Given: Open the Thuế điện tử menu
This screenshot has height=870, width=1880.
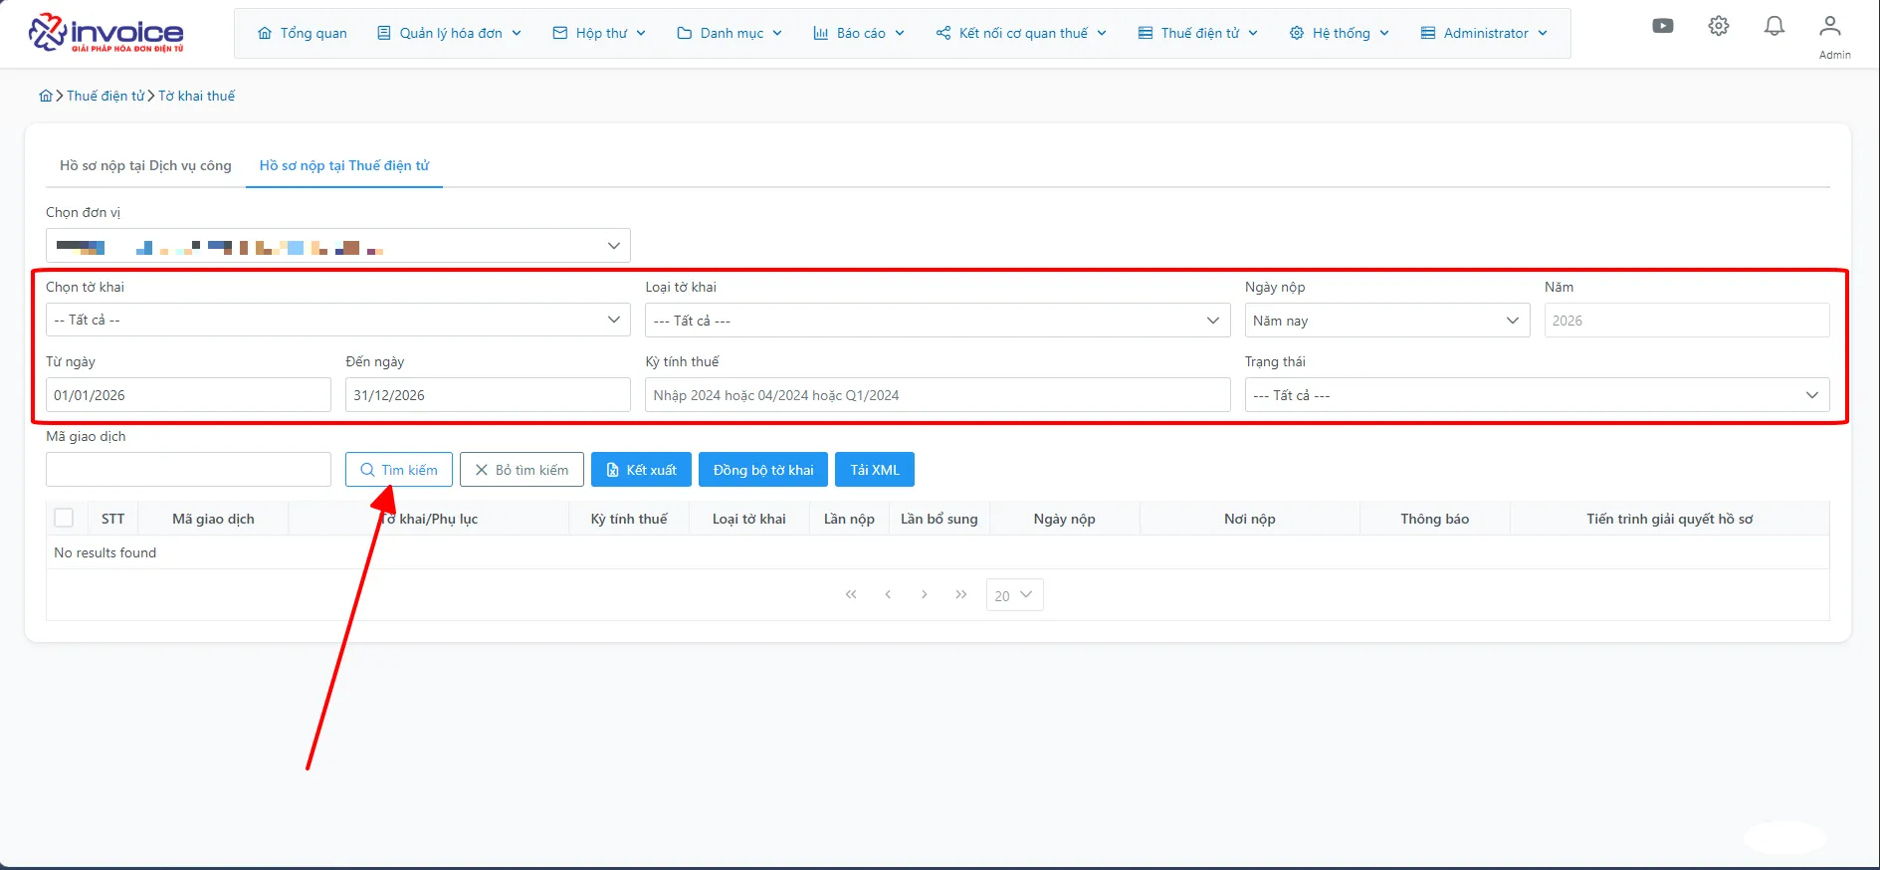Looking at the screenshot, I should (1198, 33).
